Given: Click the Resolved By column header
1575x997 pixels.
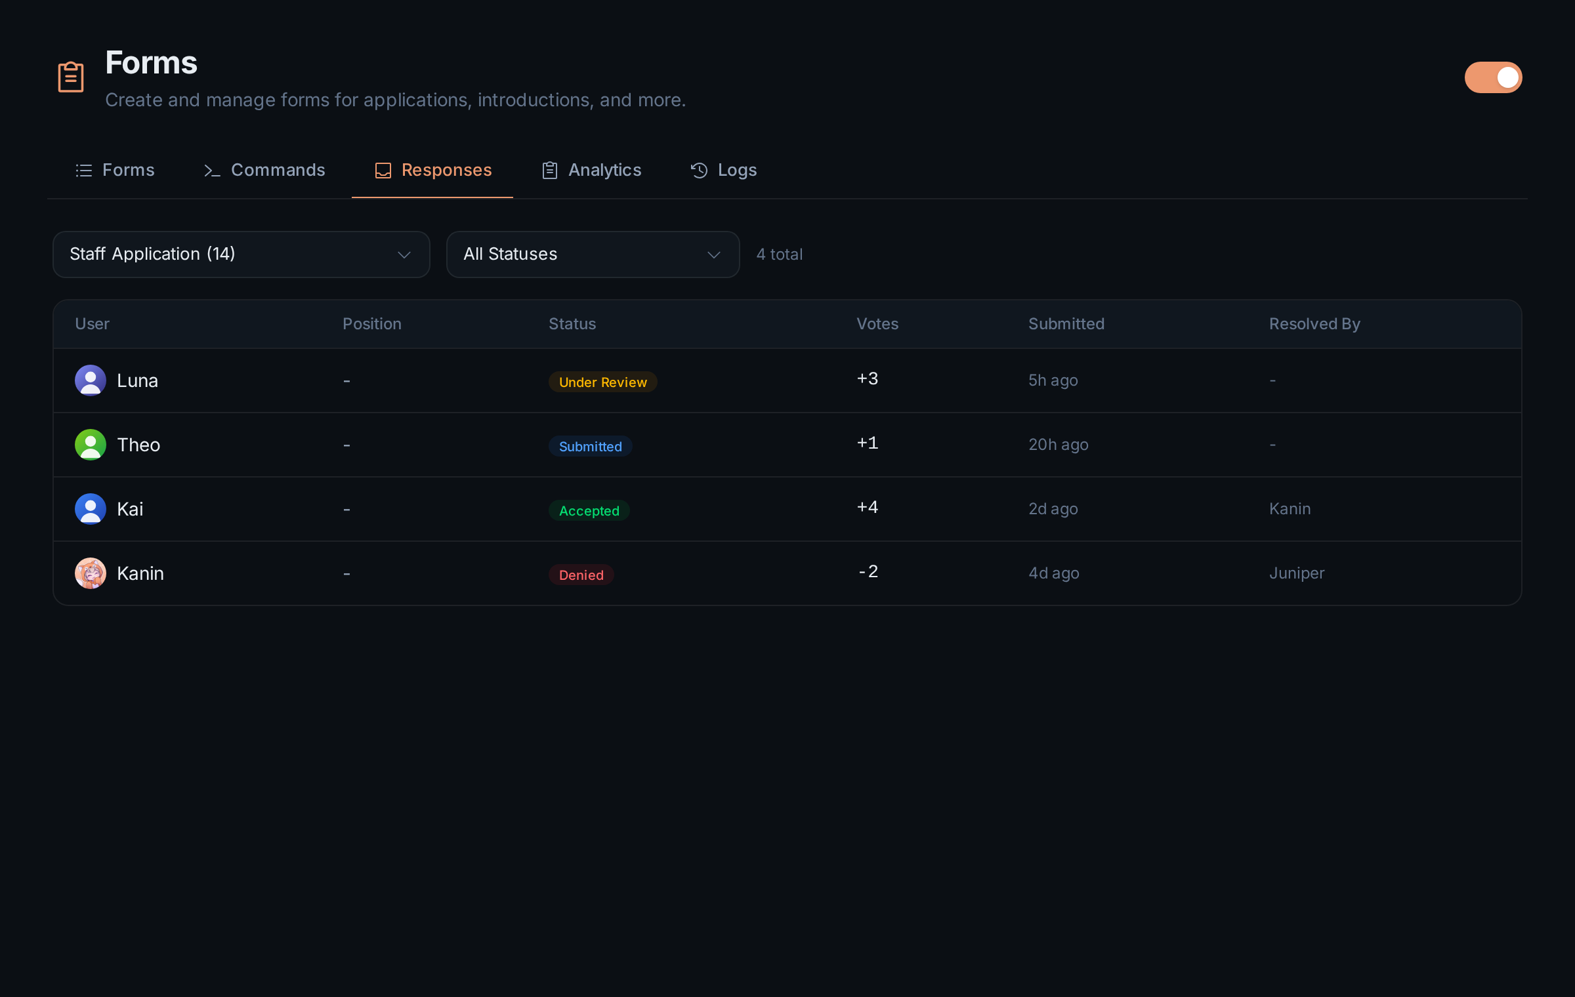Looking at the screenshot, I should pyautogui.click(x=1315, y=324).
